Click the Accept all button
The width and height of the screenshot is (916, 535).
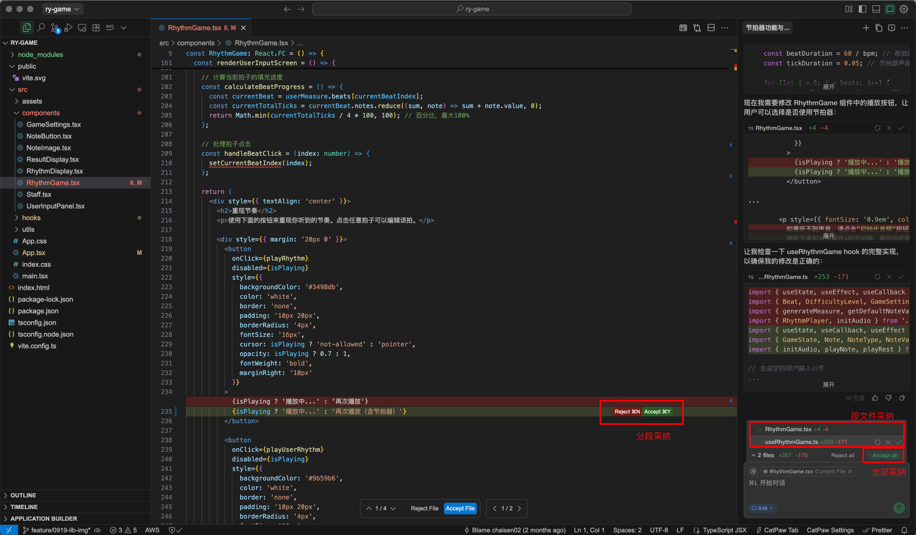coord(885,456)
